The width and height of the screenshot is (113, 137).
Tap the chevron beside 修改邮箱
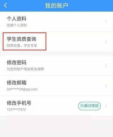[x=106, y=86]
